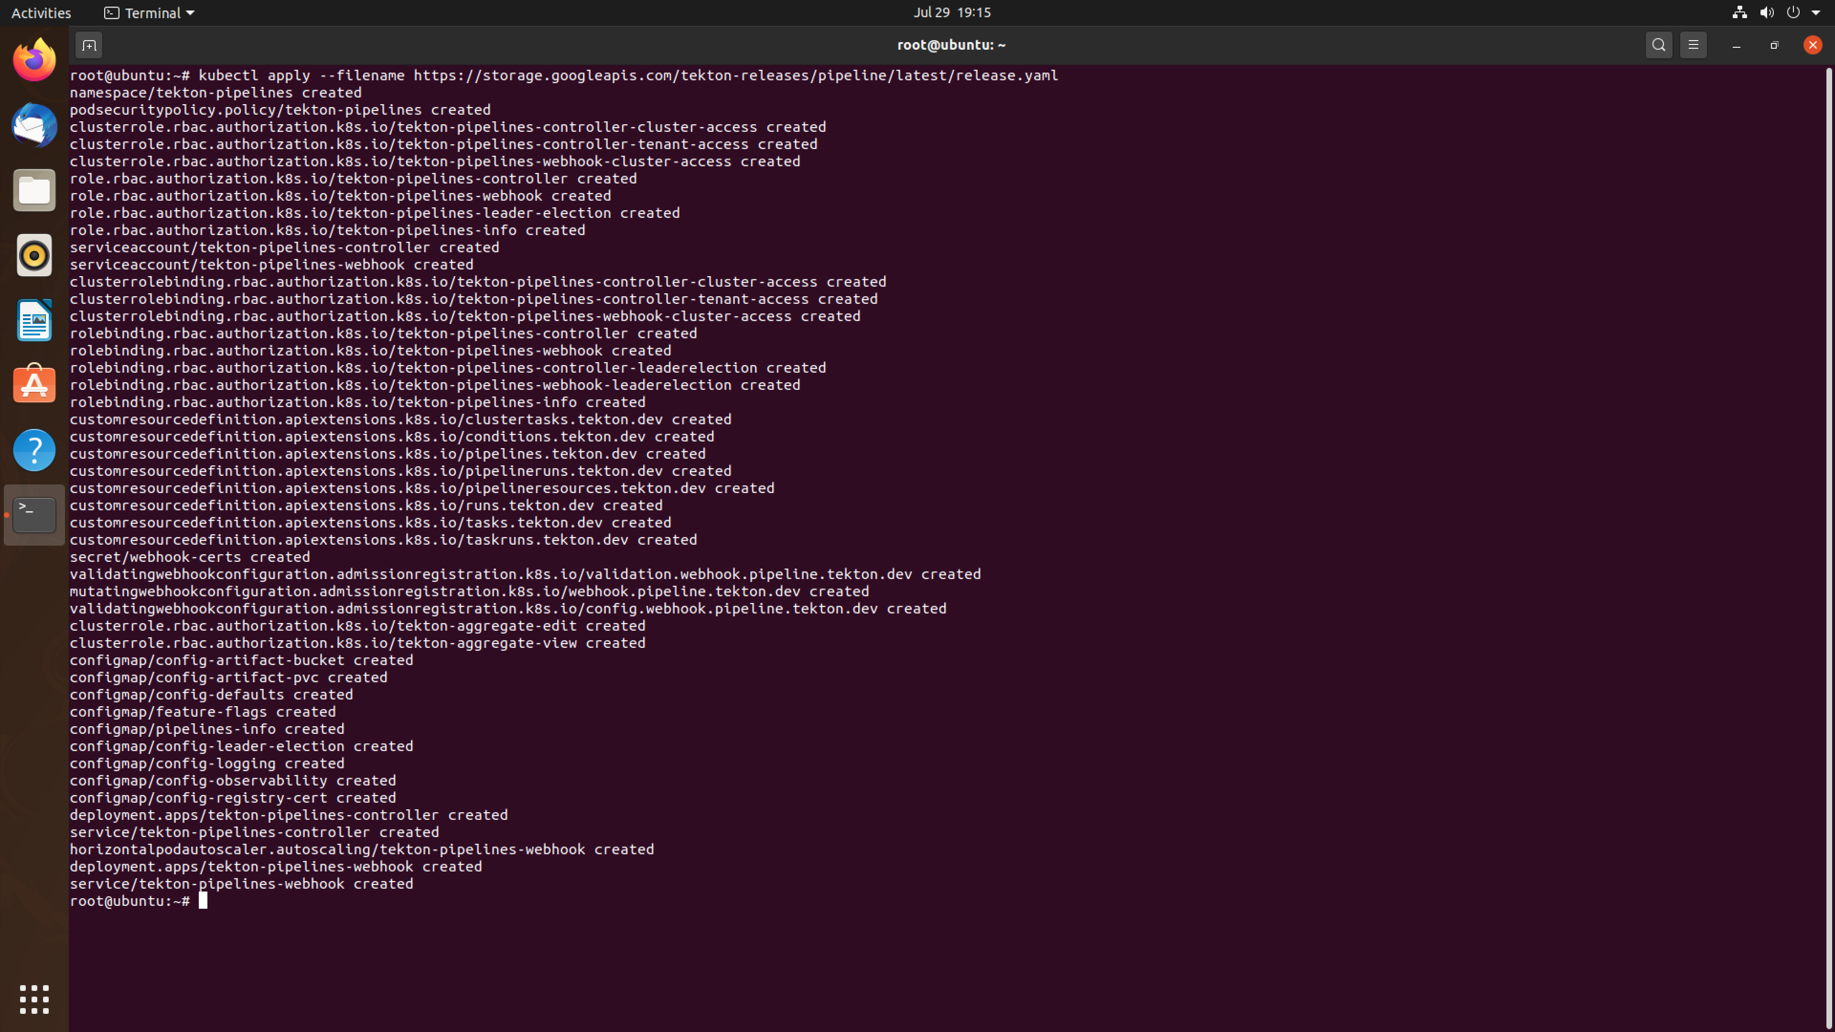Click the runs.tekton.dev CRD line
Image resolution: width=1835 pixels, height=1032 pixels.
366,505
